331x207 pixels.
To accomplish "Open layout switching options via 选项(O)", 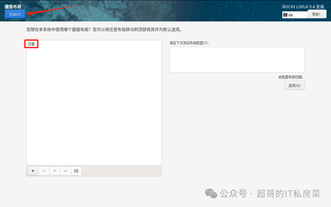I will point(294,85).
